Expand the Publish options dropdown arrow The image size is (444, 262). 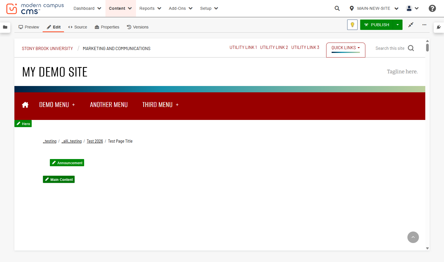398,25
